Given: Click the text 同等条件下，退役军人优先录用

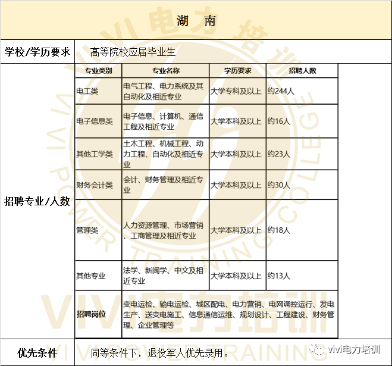Looking at the screenshot, I should tap(159, 353).
